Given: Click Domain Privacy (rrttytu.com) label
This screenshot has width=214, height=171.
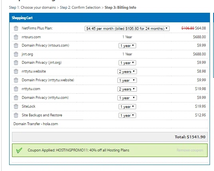Looking at the screenshot, I should pyautogui.click(x=45, y=98).
